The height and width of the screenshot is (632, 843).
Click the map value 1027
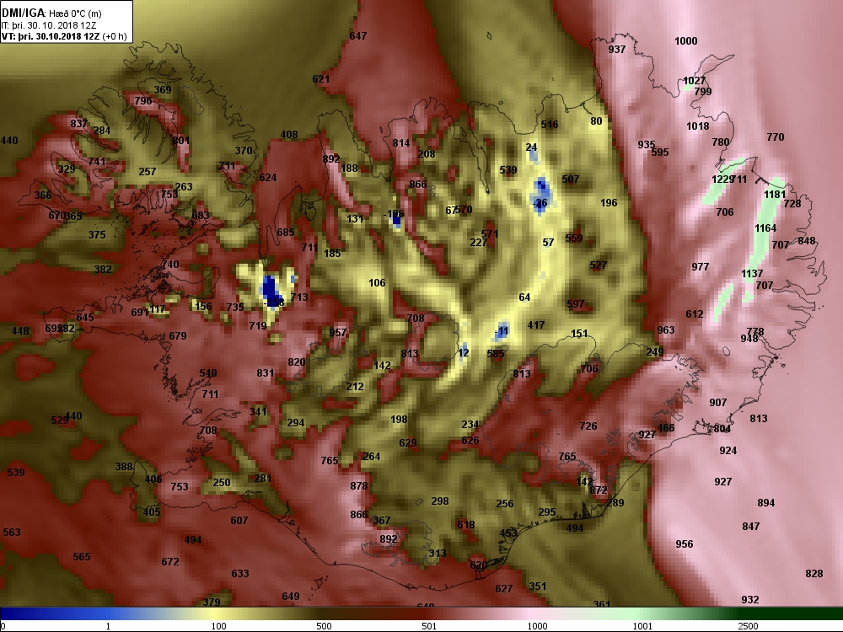click(694, 81)
